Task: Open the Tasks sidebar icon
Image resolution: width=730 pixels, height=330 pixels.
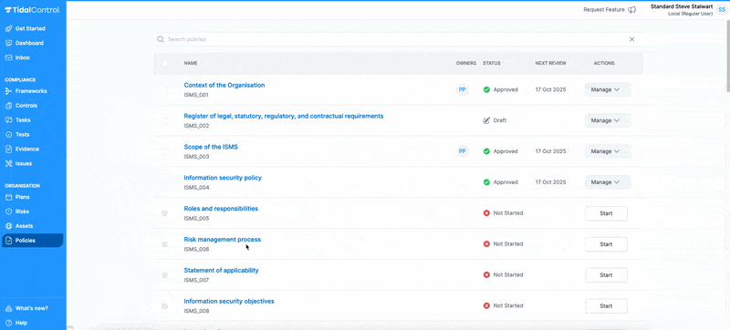Action: (x=8, y=120)
